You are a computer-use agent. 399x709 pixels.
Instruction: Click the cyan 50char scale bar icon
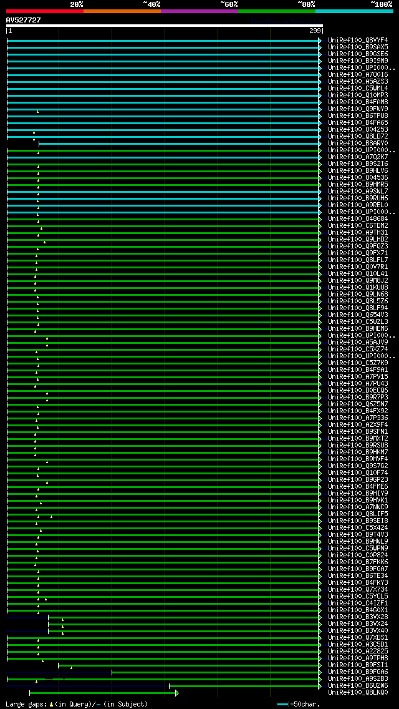(x=283, y=704)
